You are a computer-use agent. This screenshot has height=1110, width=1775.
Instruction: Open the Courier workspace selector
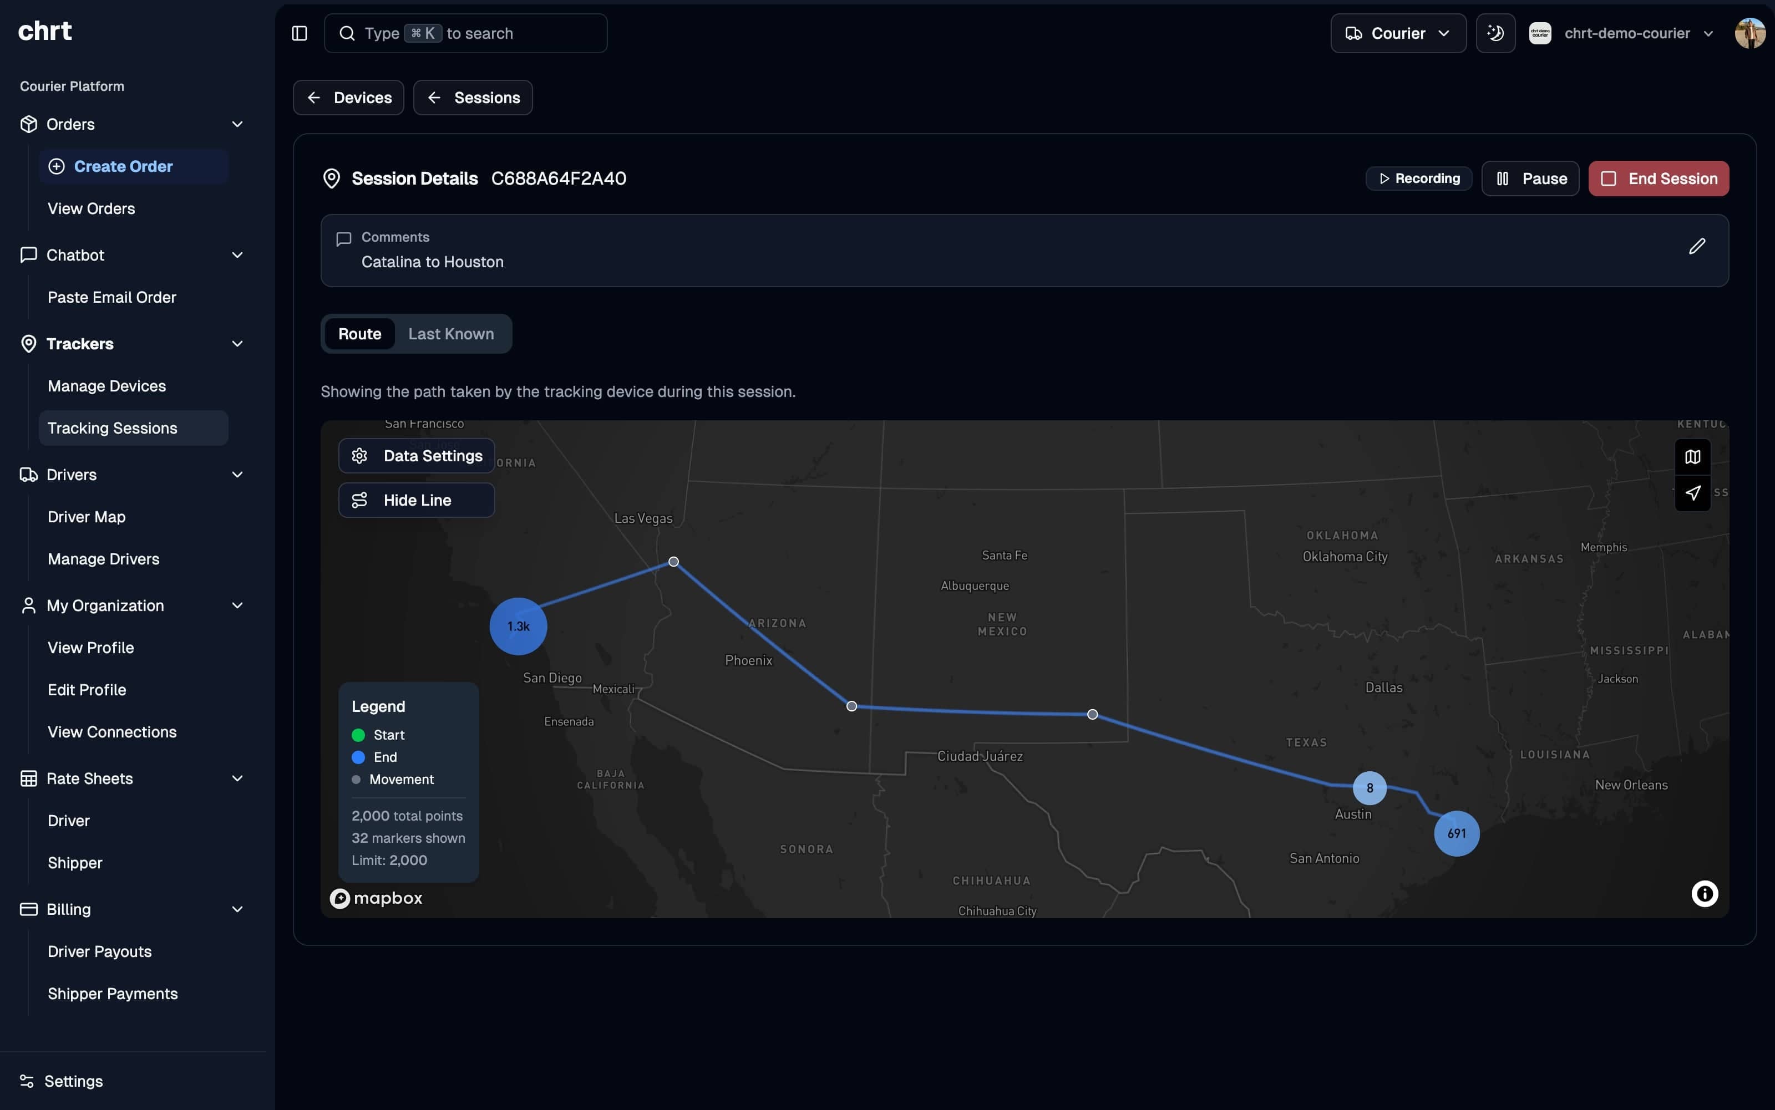pos(1397,33)
